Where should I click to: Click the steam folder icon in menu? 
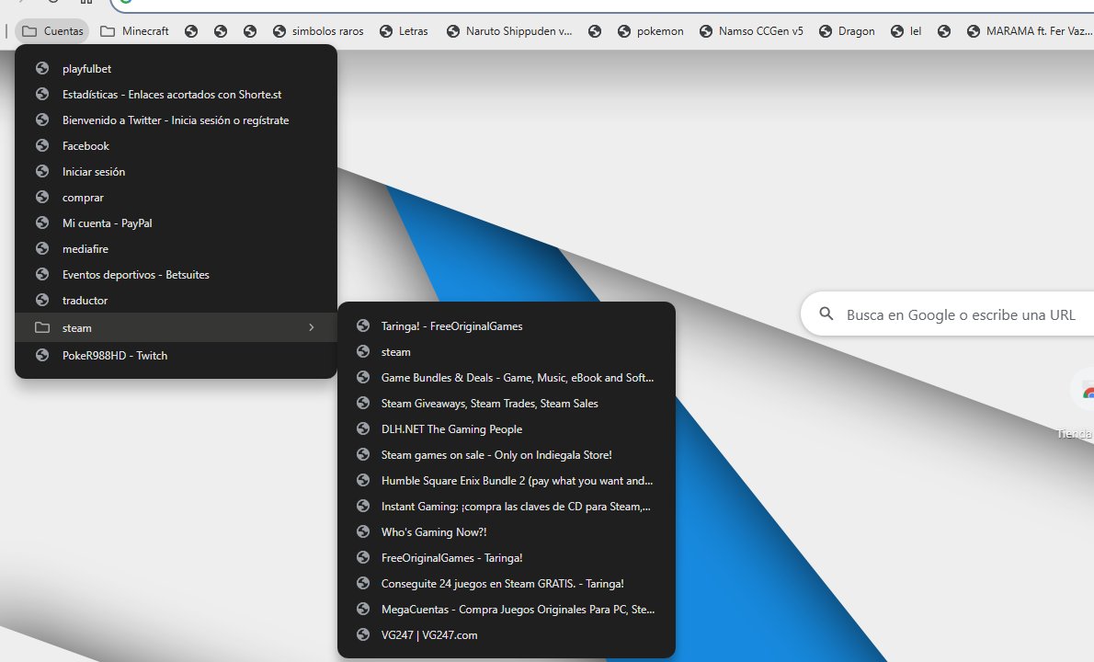pos(42,327)
